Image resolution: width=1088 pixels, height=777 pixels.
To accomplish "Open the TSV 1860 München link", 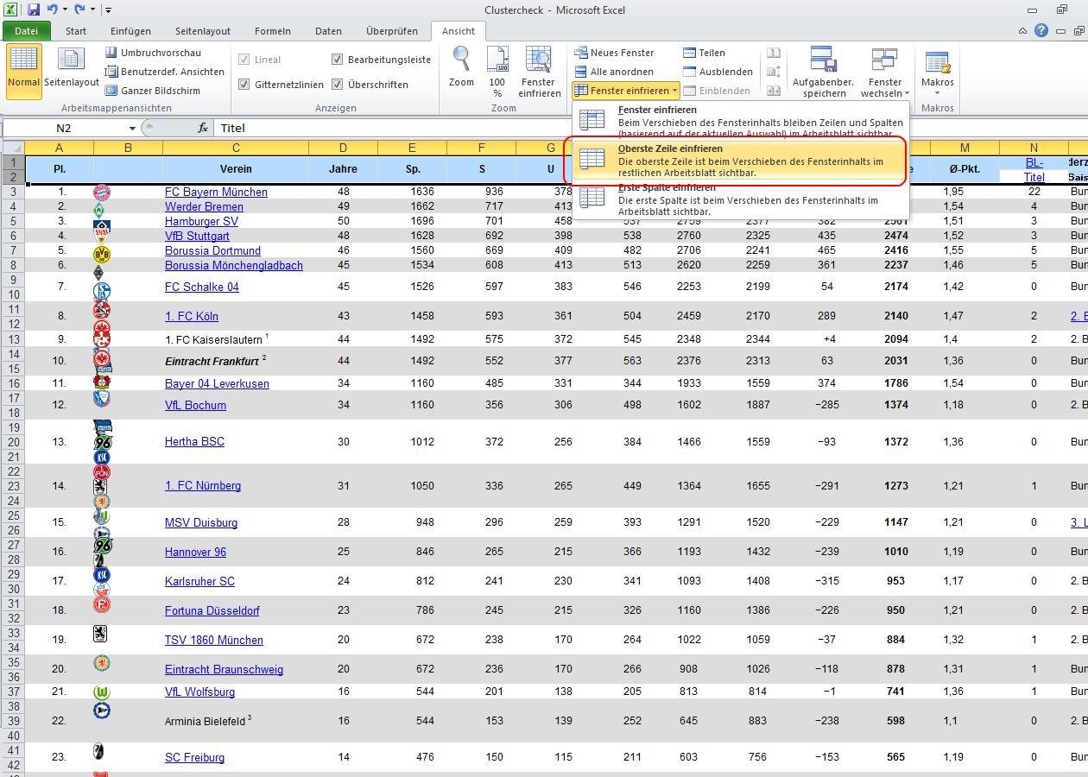I will (214, 640).
